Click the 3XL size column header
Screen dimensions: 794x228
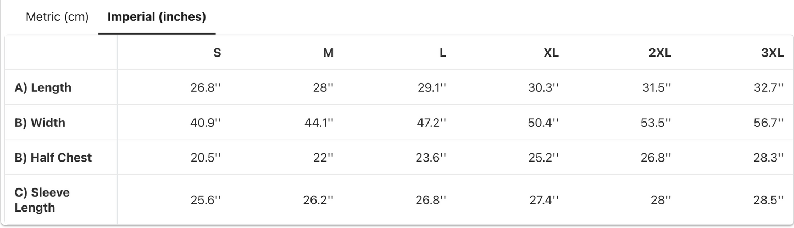[x=772, y=53]
